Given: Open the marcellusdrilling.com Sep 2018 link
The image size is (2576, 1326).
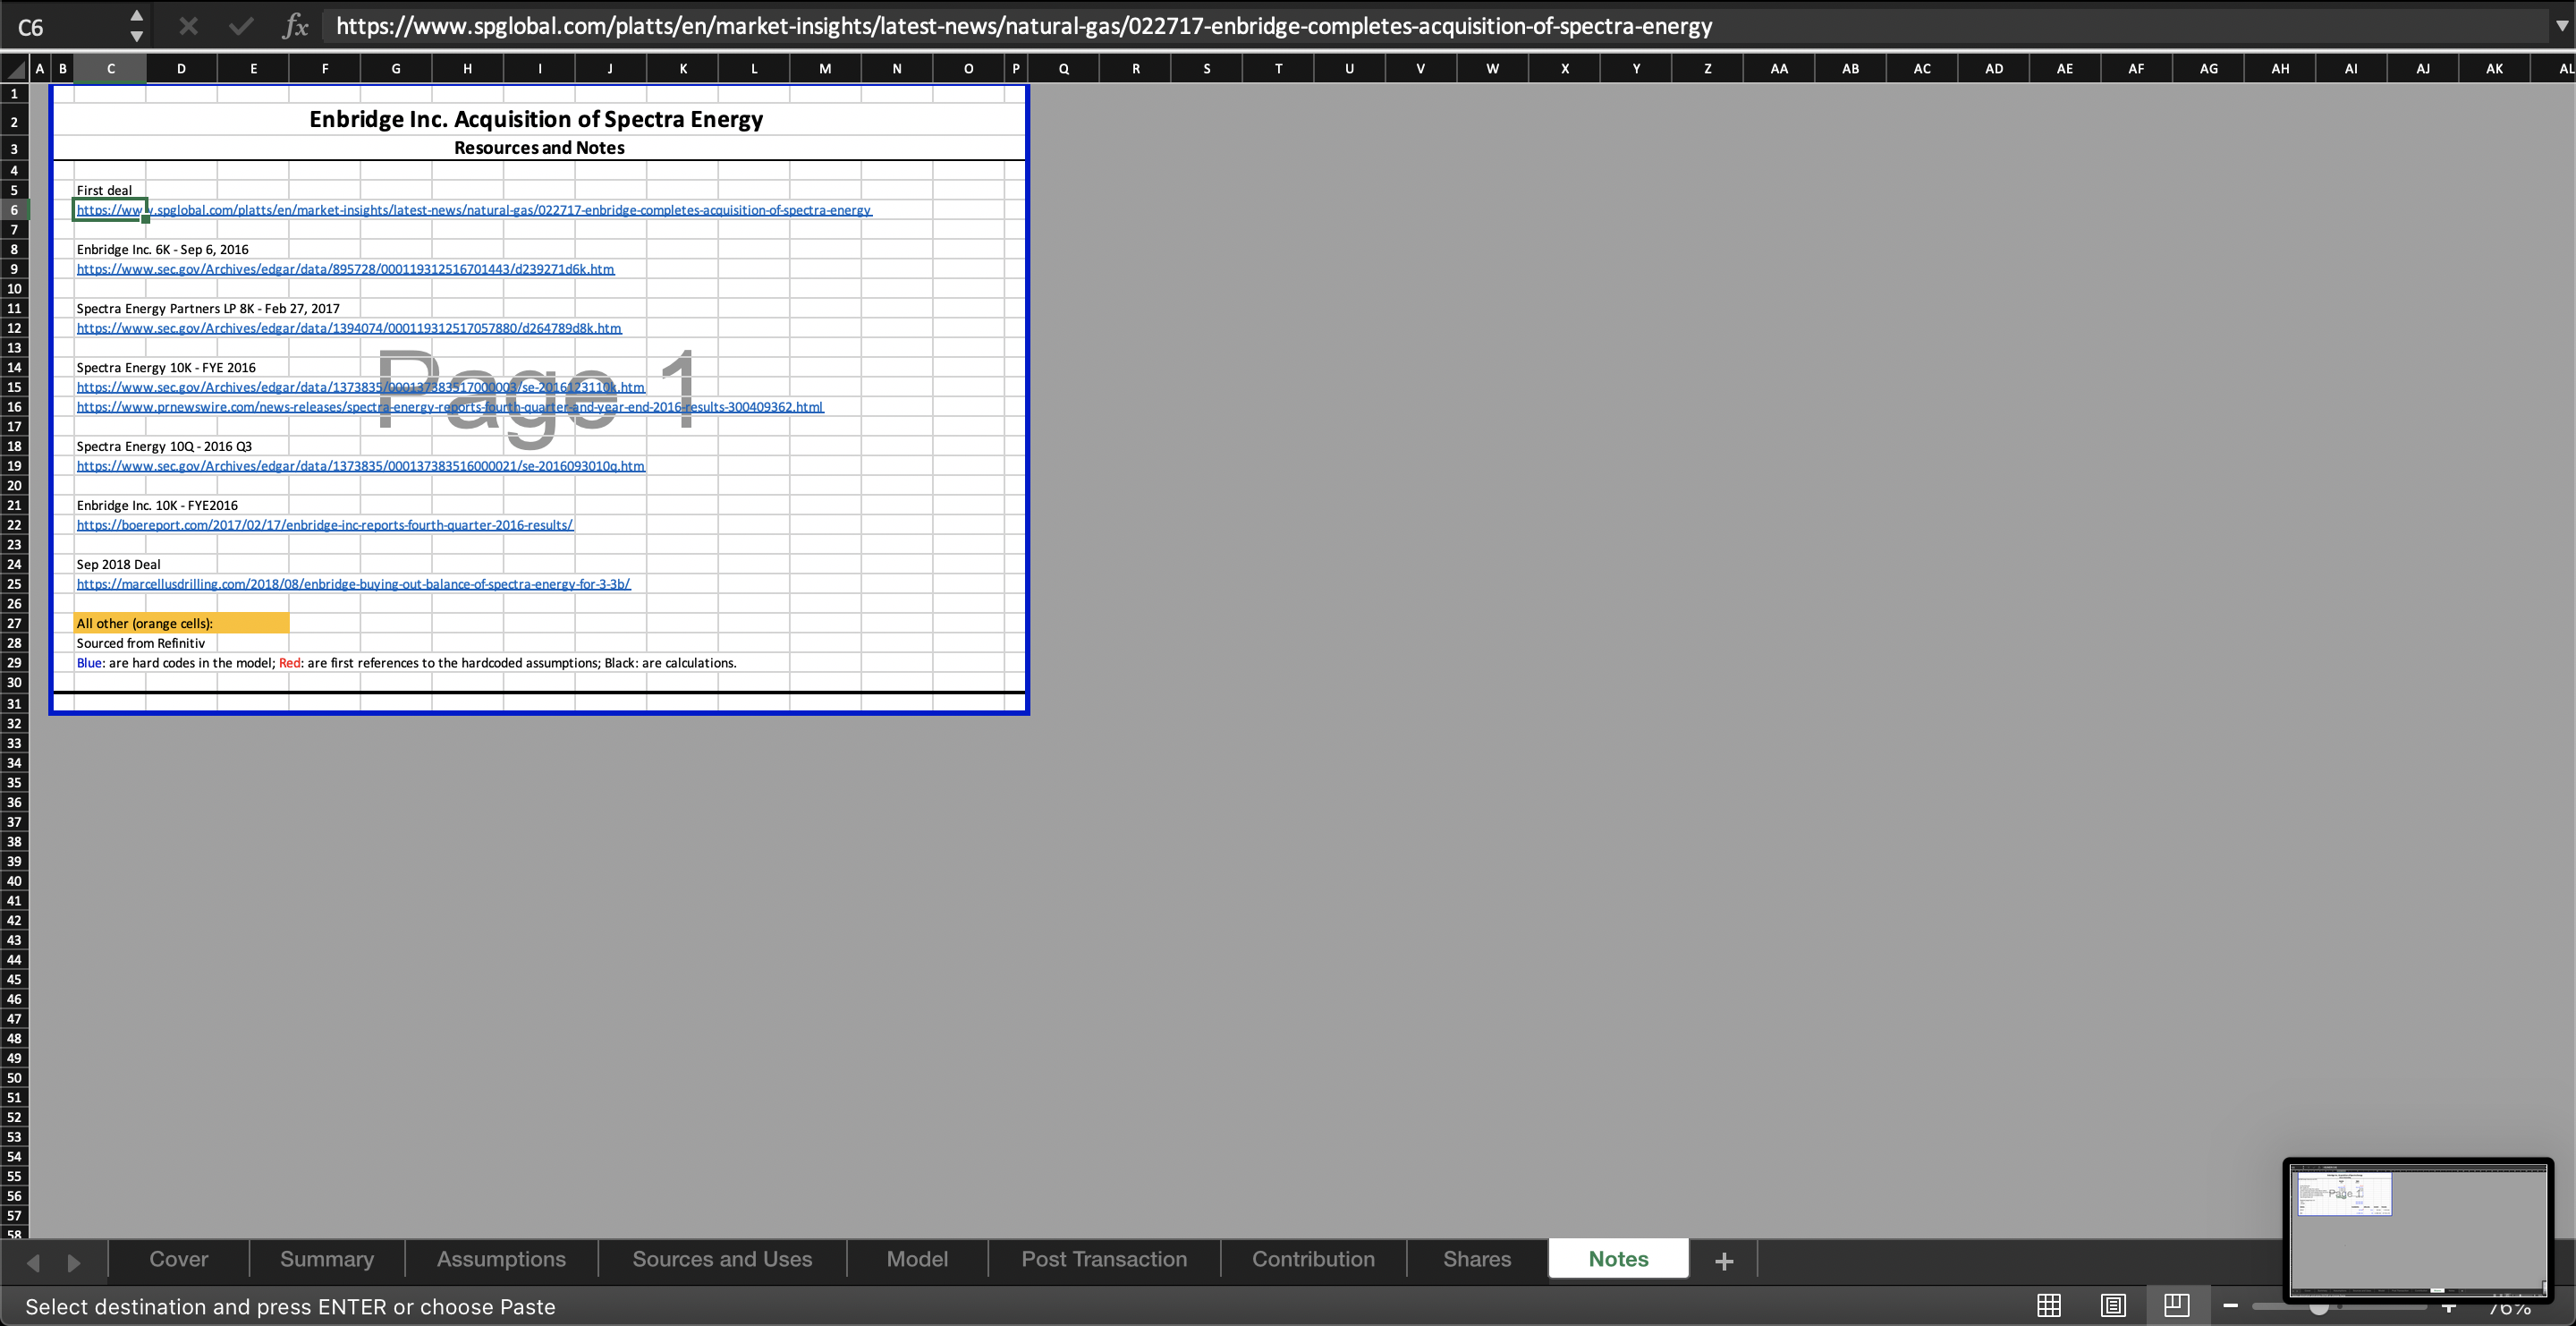Looking at the screenshot, I should click(x=353, y=584).
